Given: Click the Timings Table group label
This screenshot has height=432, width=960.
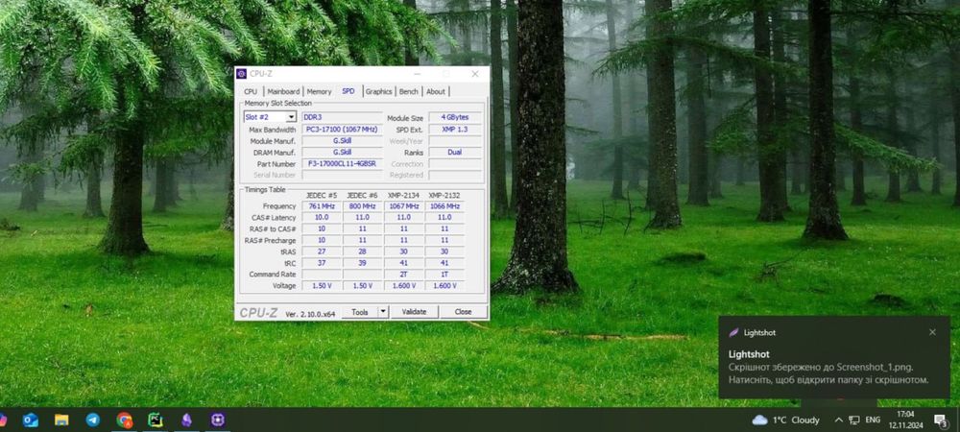Looking at the screenshot, I should [x=265, y=190].
